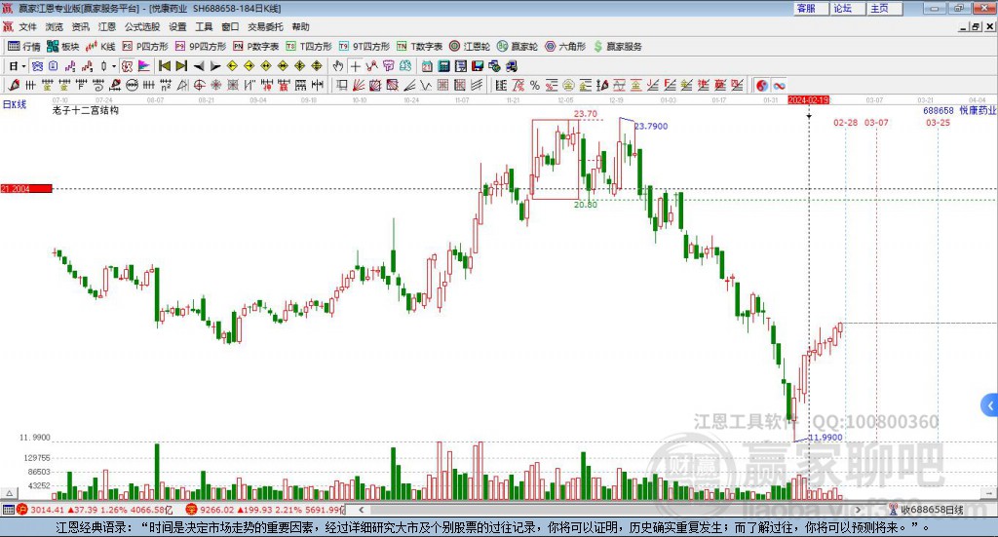Click the floppy disk save icon
998x537 pixels.
[x=478, y=66]
